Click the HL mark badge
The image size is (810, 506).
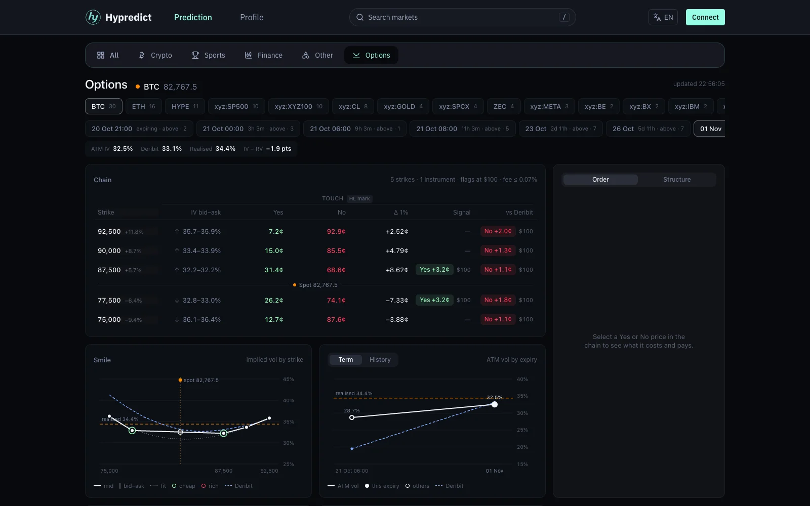359,199
